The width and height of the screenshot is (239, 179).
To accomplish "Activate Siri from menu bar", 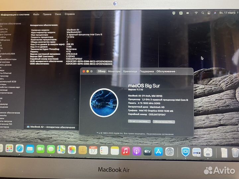I will 215,13.
